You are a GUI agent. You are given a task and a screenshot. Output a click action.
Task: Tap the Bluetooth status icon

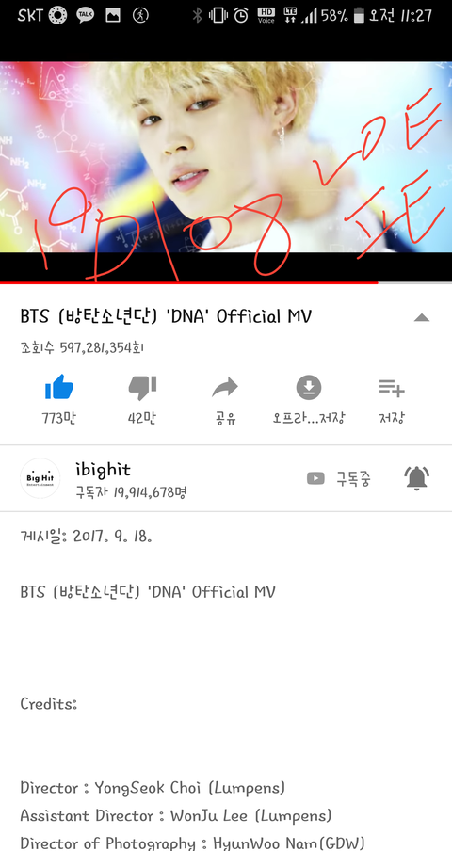(197, 15)
